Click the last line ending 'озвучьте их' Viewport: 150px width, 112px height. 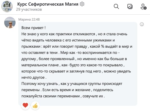(63, 96)
